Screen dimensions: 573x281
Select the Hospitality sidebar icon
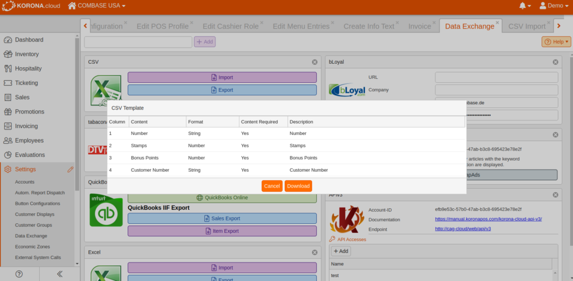pyautogui.click(x=8, y=68)
